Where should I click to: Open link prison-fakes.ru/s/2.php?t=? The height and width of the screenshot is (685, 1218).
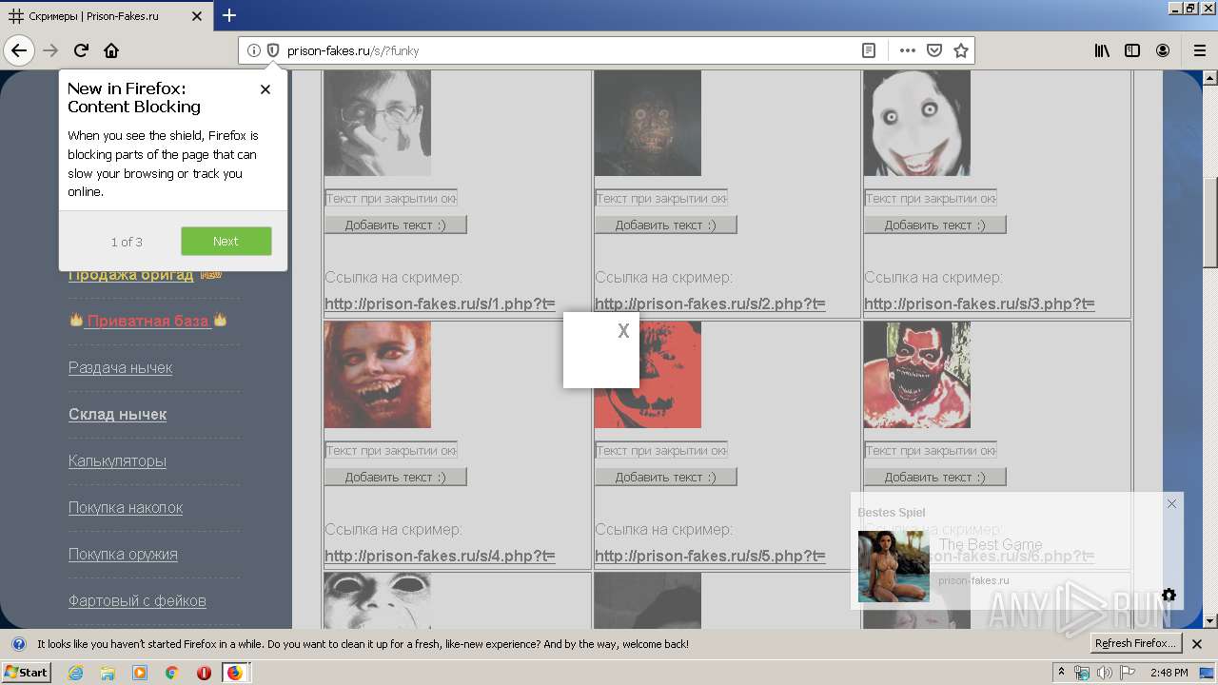(x=710, y=304)
